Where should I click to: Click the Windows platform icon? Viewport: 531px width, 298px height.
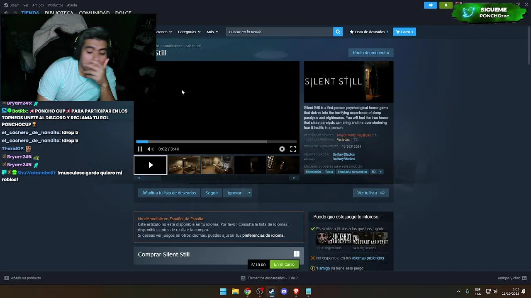(297, 254)
